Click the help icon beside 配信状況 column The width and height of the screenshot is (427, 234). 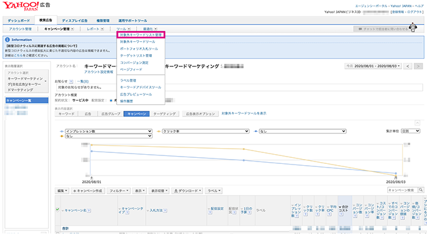pyautogui.click(x=234, y=212)
